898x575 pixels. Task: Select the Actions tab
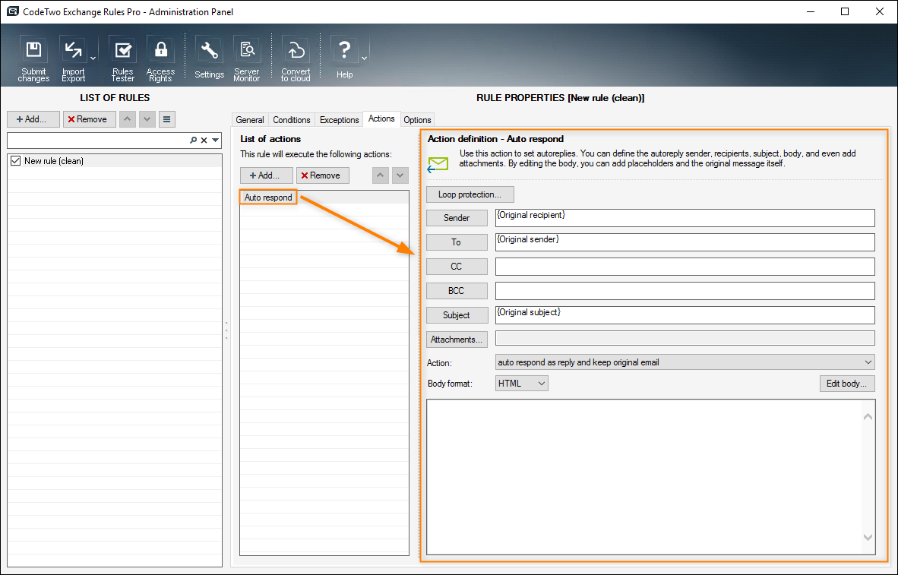click(x=381, y=118)
